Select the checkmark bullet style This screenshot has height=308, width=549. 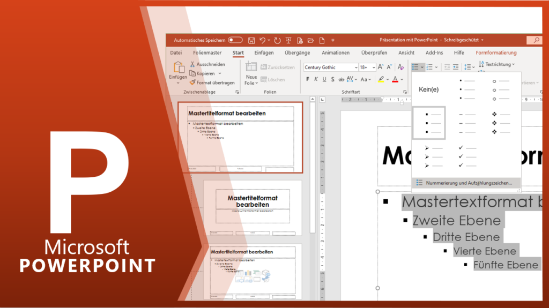(467, 157)
